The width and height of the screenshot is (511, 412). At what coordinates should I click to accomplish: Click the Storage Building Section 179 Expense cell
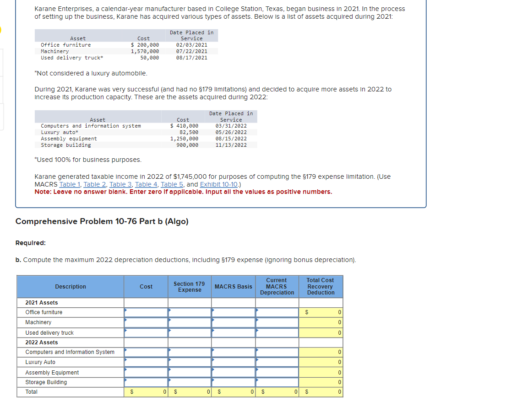[x=190, y=382]
